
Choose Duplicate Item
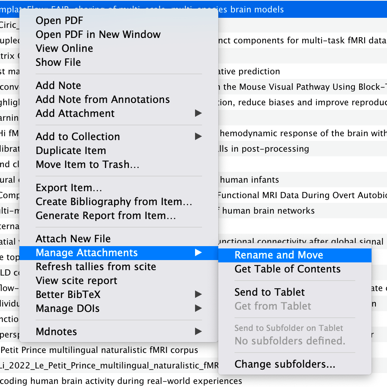pos(70,151)
